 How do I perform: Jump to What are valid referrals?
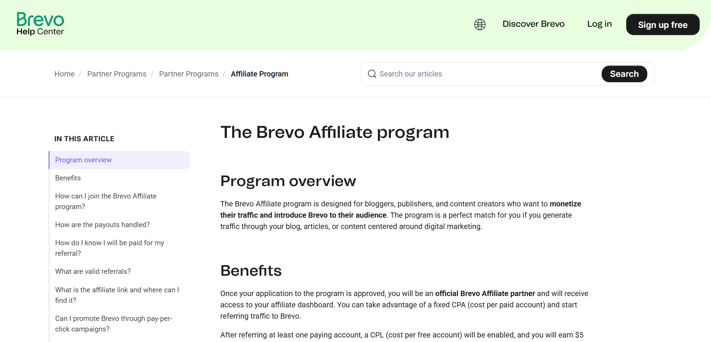93,272
